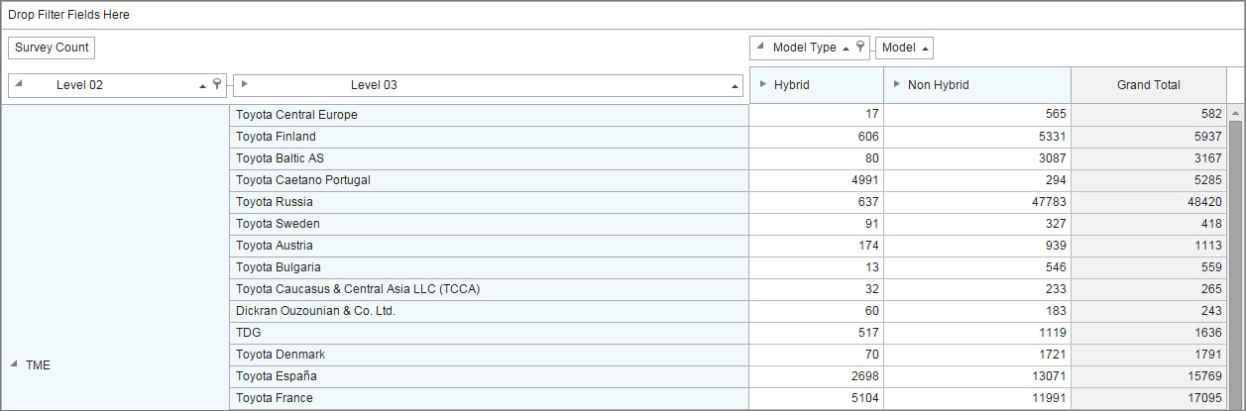The width and height of the screenshot is (1246, 411).
Task: Click the Model field header
Action: coord(904,48)
